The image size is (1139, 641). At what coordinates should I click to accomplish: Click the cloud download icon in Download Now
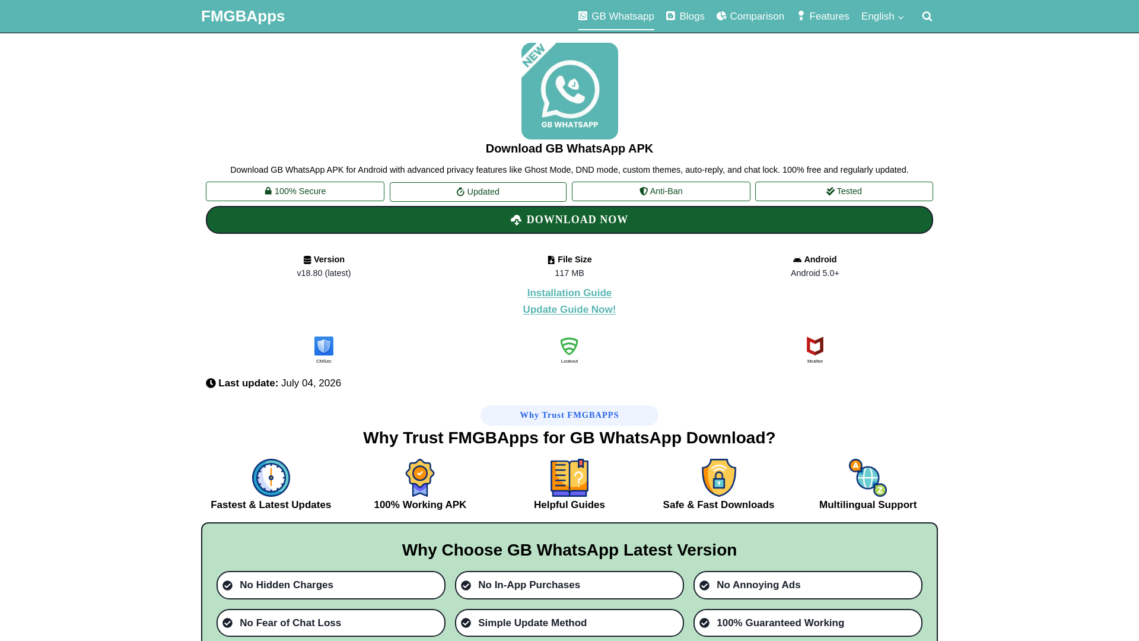[x=516, y=220]
